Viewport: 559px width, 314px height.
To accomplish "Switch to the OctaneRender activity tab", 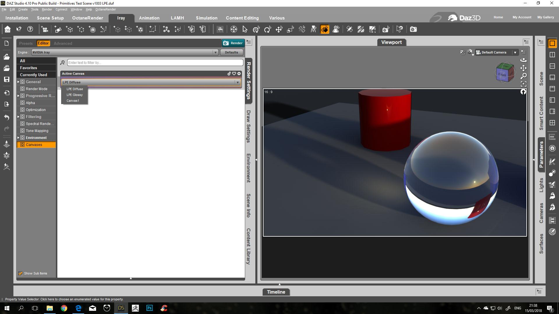I will pyautogui.click(x=87, y=18).
